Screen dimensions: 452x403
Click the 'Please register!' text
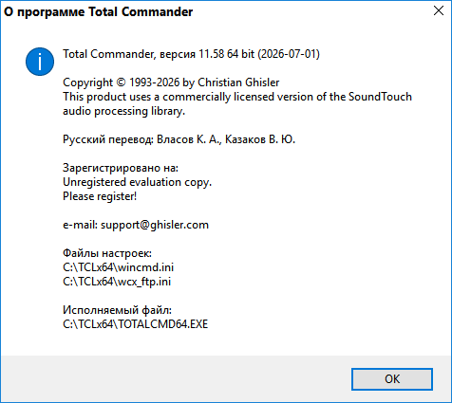100,196
